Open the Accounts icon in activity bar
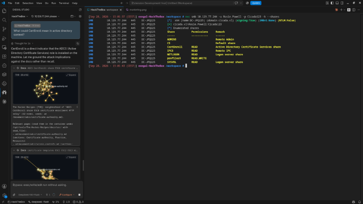363x204 pixels. 4,186
